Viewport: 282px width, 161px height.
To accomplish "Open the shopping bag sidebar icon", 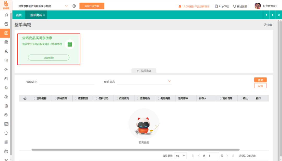I will [x=6, y=79].
